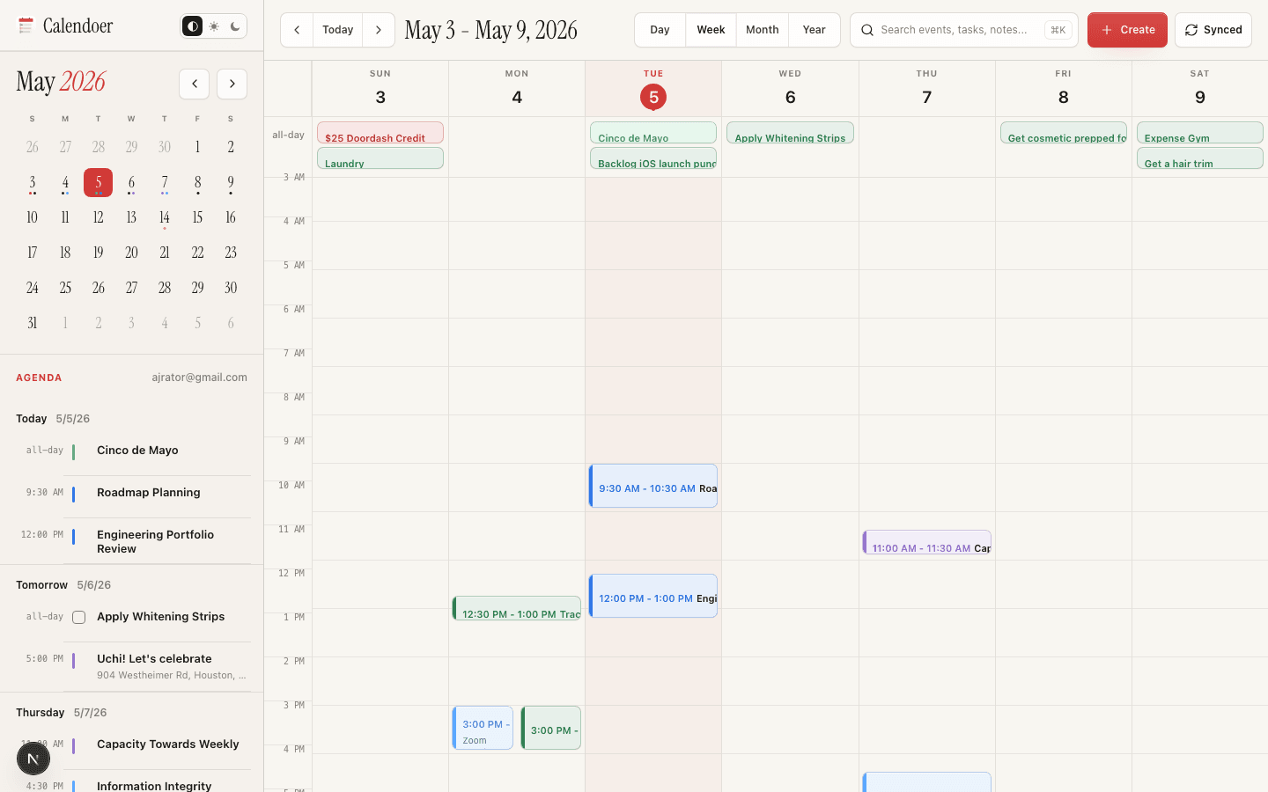Go to next month in mini calendar
The image size is (1268, 792).
(232, 84)
